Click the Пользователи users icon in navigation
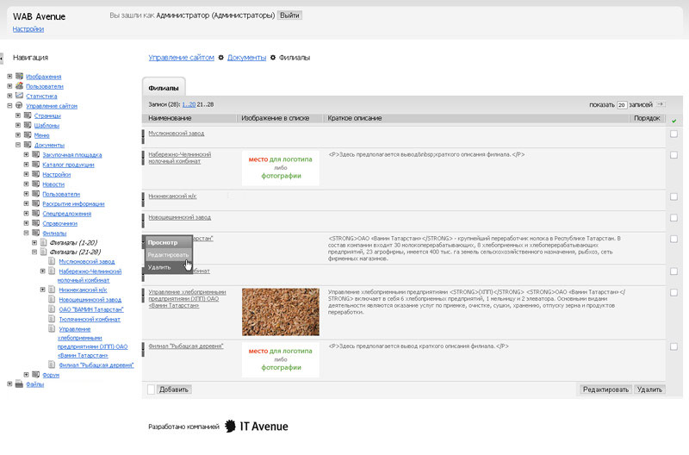Image resolution: width=689 pixels, height=455 pixels. [x=19, y=86]
